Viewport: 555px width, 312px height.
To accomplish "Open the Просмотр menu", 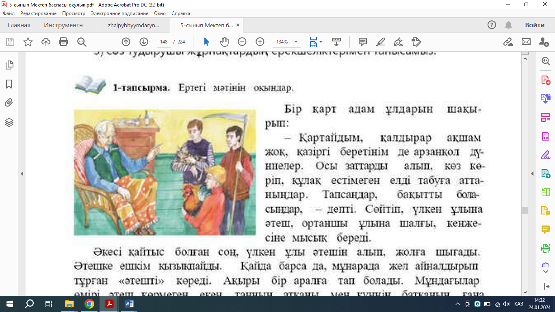I will pos(74,13).
